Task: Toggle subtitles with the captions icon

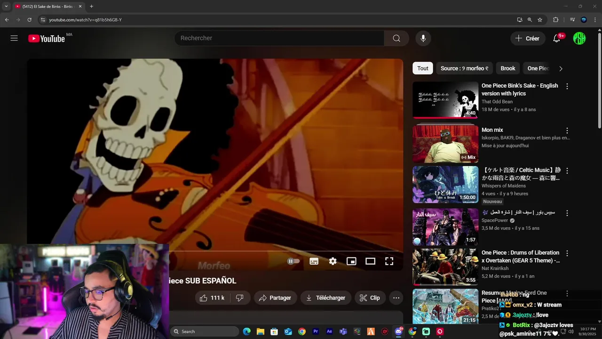Action: 314,261
